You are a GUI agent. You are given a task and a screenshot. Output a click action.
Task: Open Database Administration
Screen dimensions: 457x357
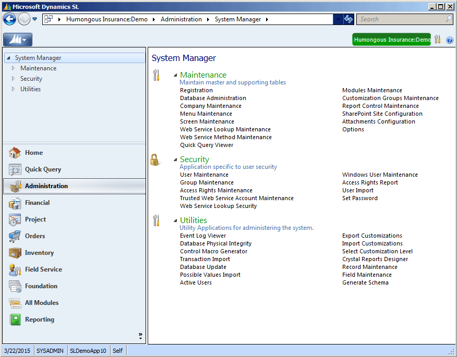click(213, 98)
